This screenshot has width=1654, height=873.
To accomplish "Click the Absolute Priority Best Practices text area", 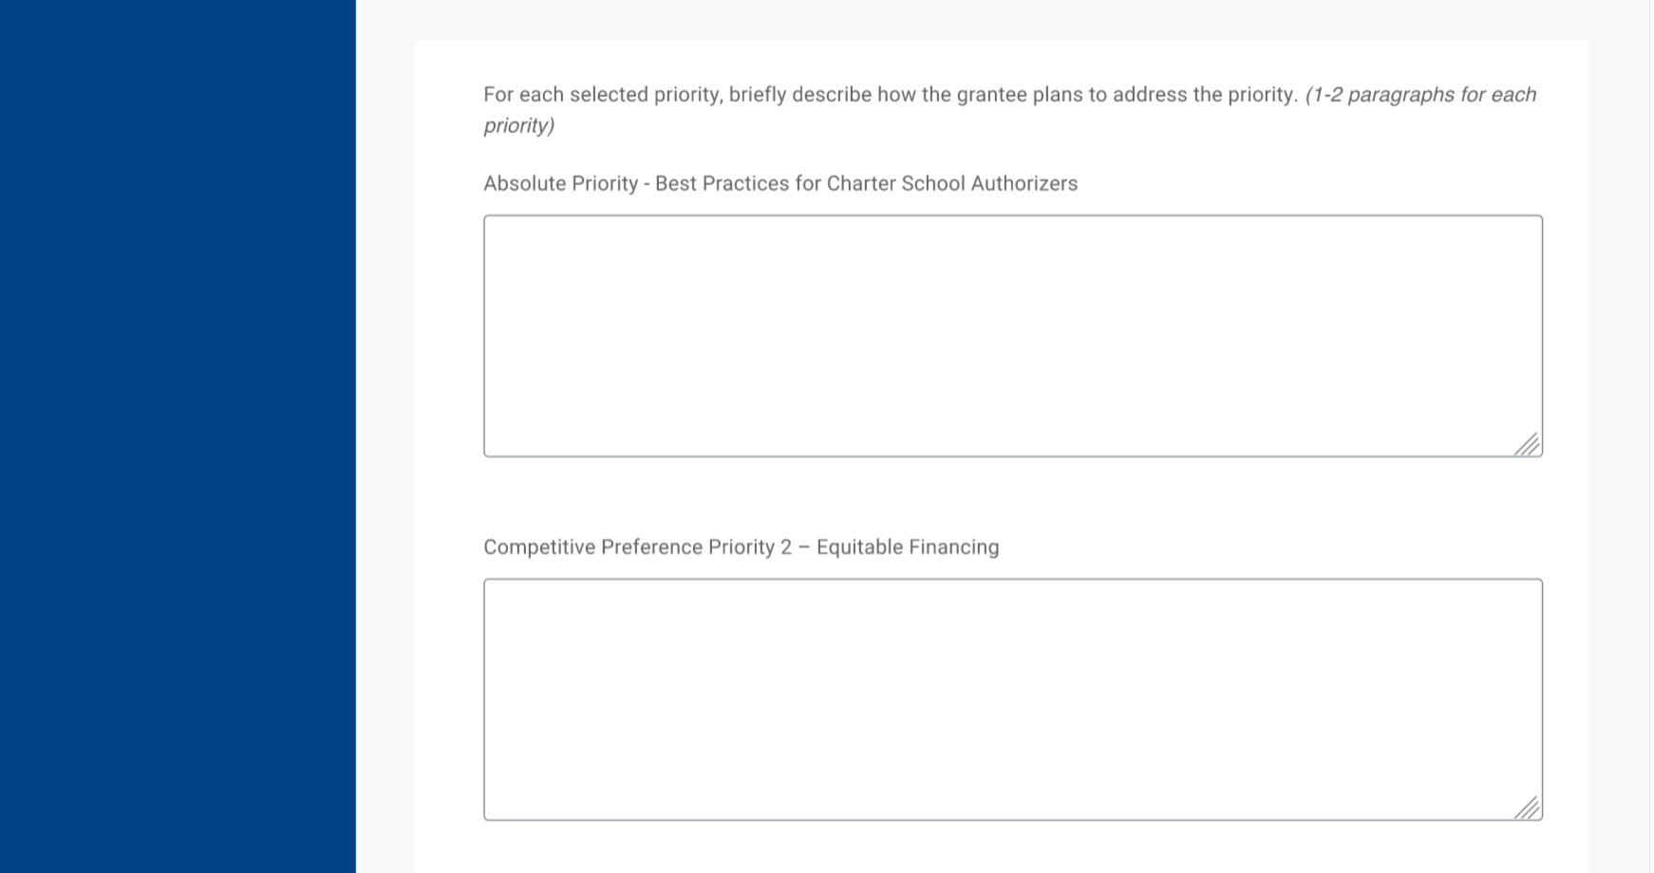I will tap(1012, 335).
